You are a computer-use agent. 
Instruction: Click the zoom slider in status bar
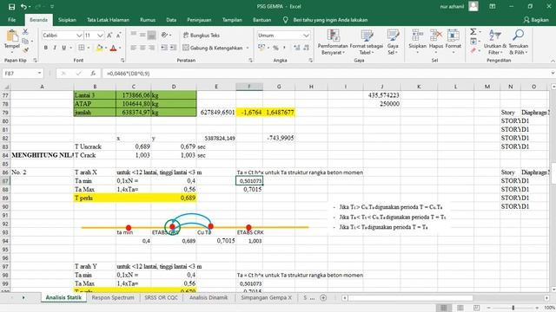click(x=513, y=308)
